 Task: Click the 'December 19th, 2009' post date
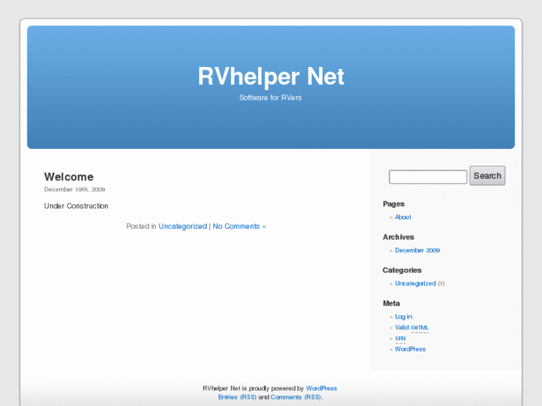point(75,189)
